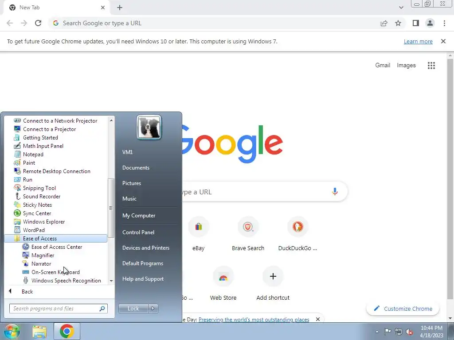The height and width of the screenshot is (340, 454).
Task: Expand the shutdown options arrow beside Lock
Action: pyautogui.click(x=153, y=309)
